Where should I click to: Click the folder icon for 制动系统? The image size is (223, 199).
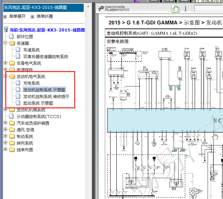pyautogui.click(x=12, y=136)
